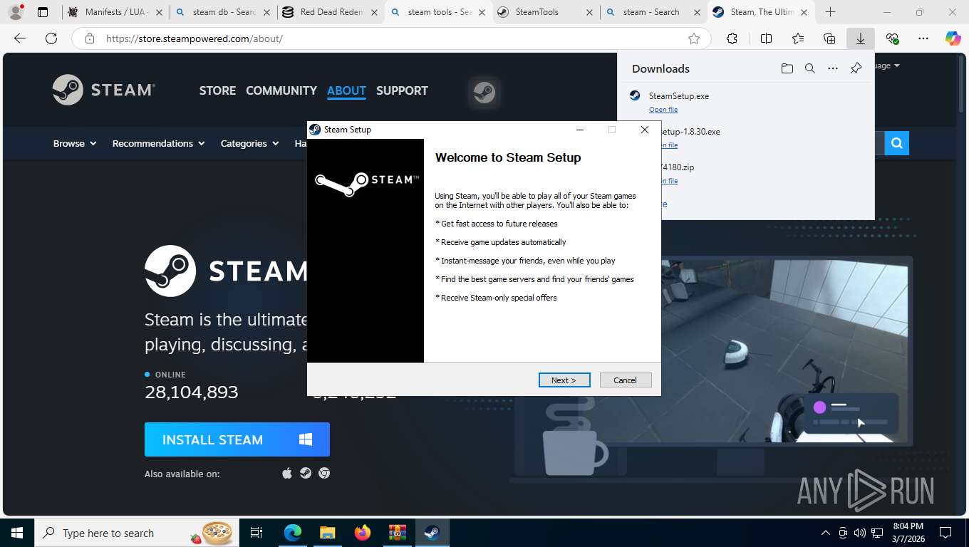This screenshot has height=547, width=969.
Task: Click the address bar URL
Action: click(x=195, y=38)
